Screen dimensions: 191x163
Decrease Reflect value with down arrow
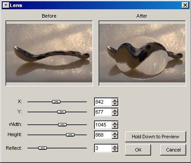[115, 150]
